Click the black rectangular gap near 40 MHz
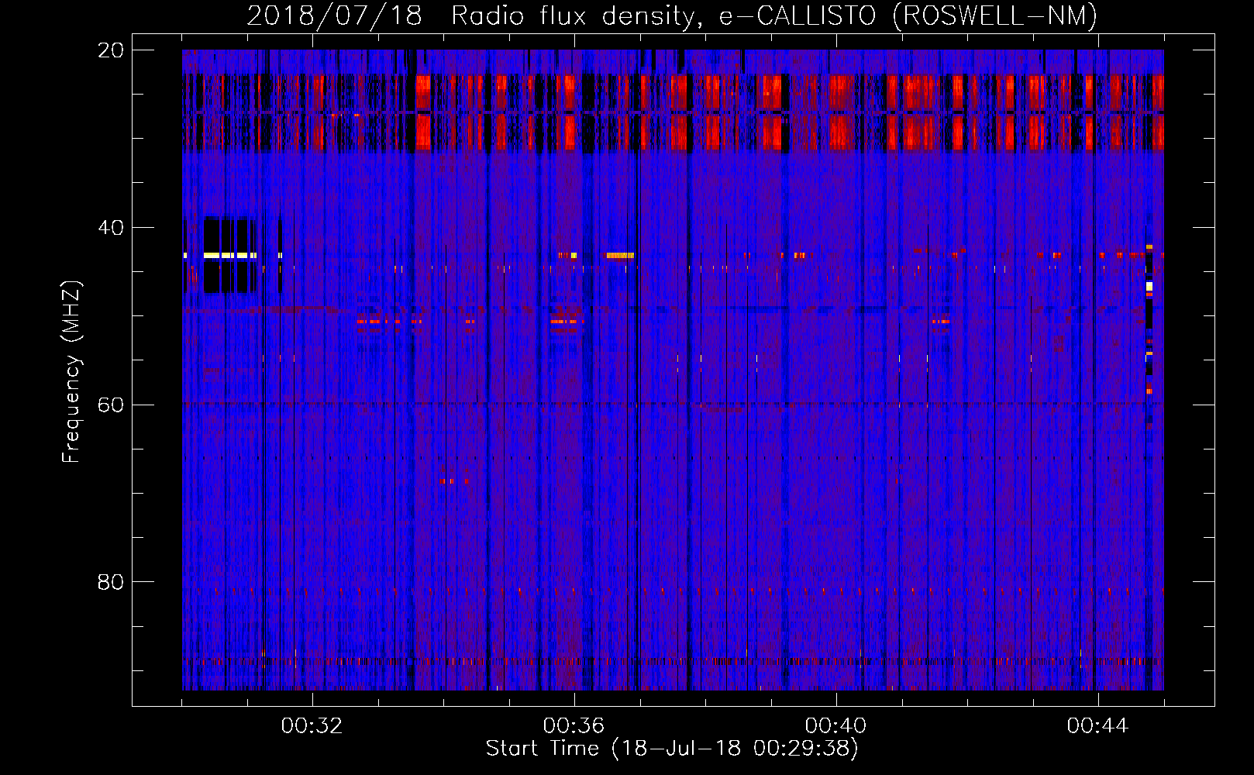The width and height of the screenshot is (1254, 775). point(230,256)
